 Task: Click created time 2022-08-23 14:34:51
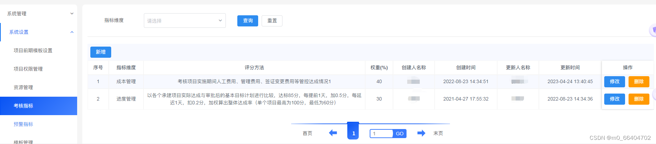pyautogui.click(x=466, y=81)
